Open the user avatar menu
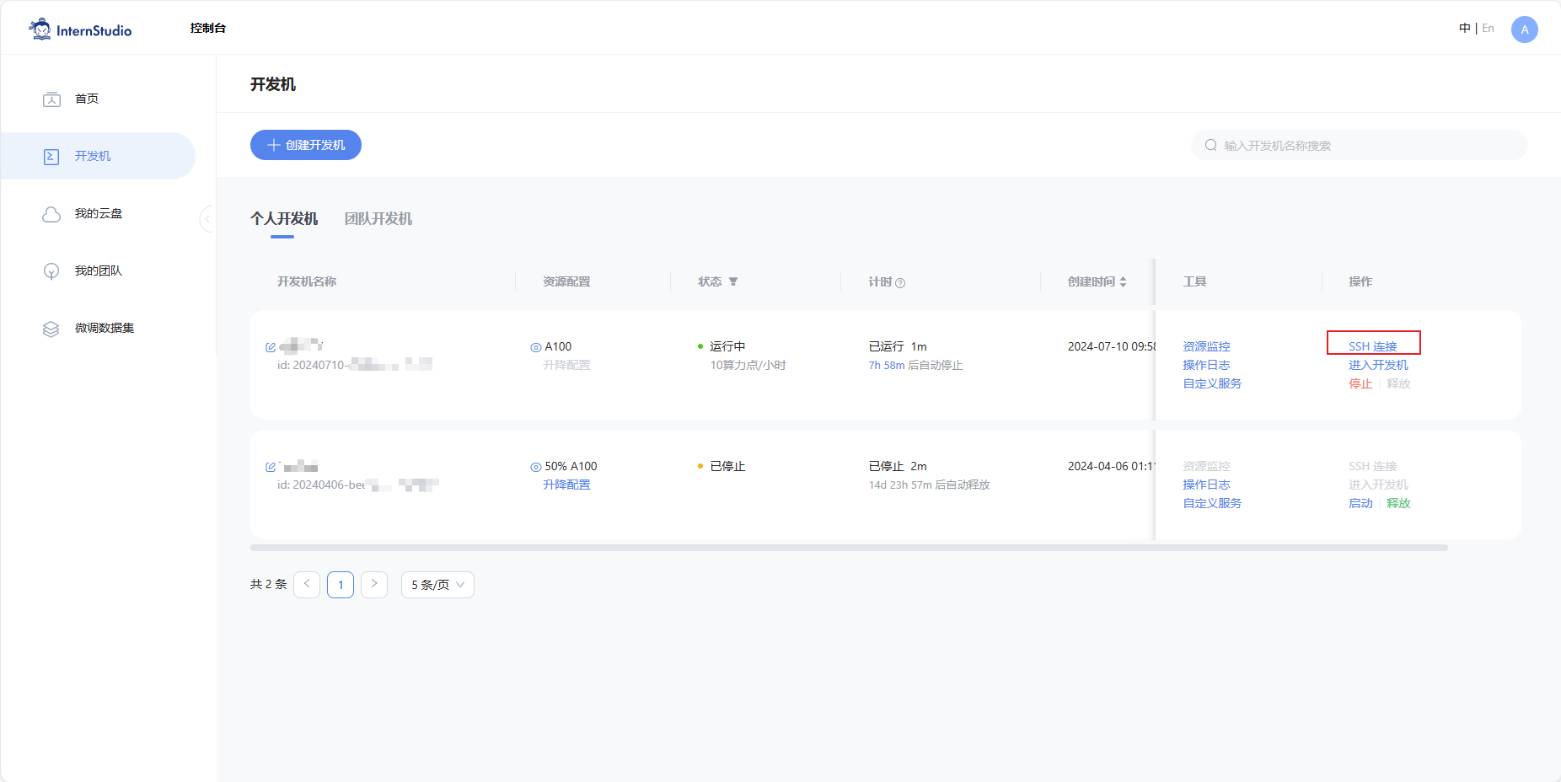The width and height of the screenshot is (1561, 782). click(1524, 29)
